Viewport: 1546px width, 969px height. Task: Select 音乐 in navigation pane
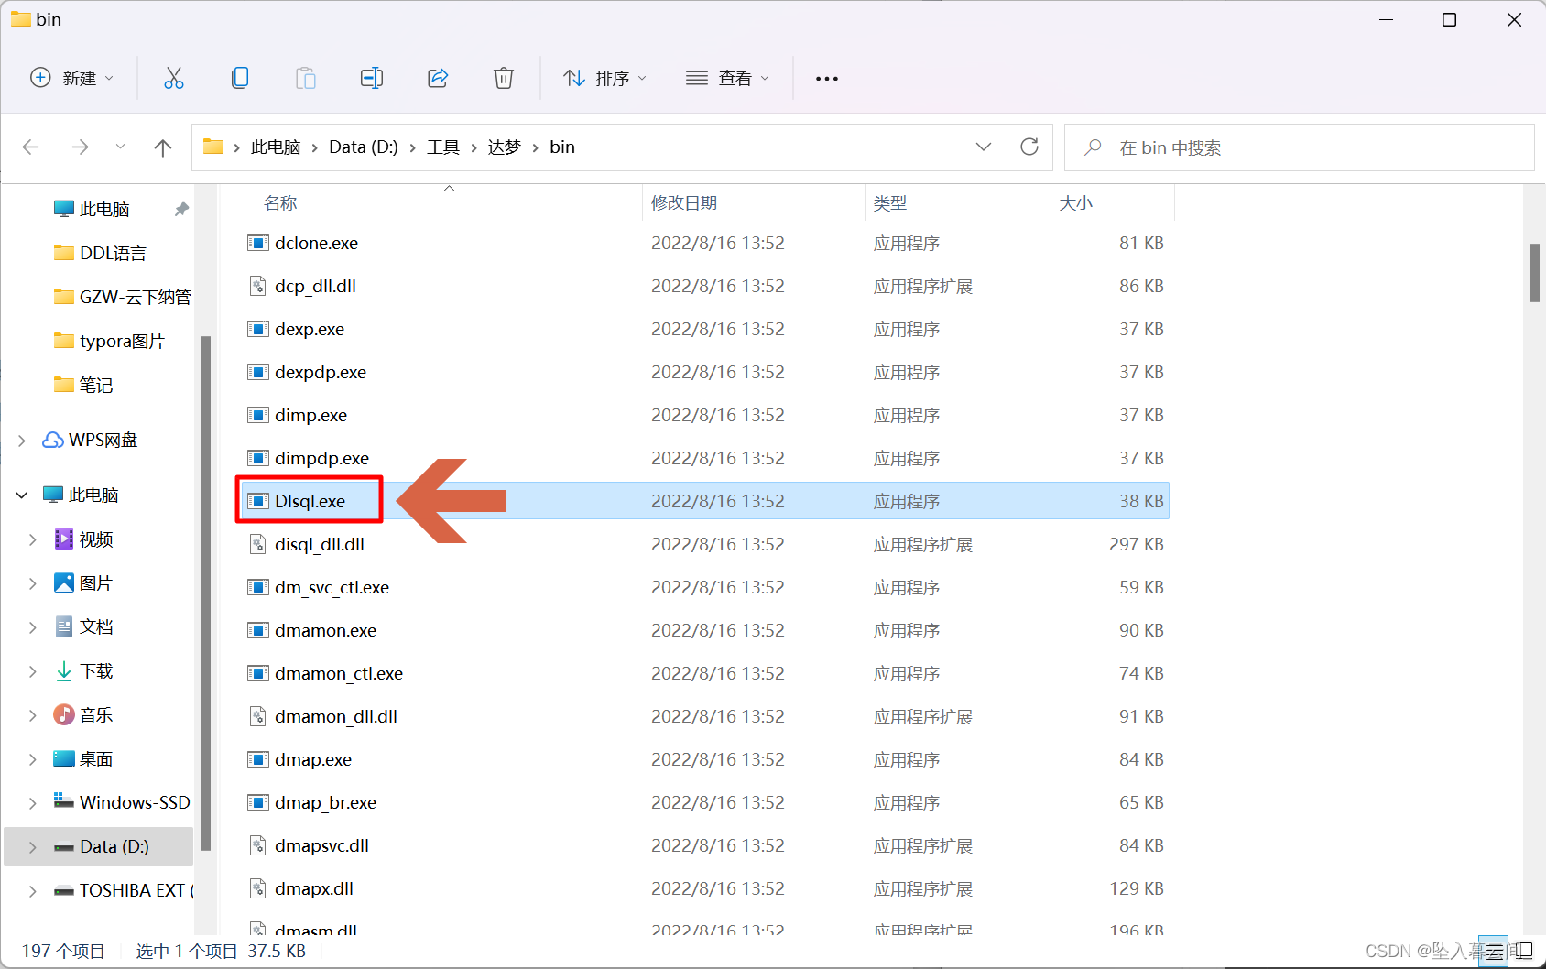tap(84, 715)
